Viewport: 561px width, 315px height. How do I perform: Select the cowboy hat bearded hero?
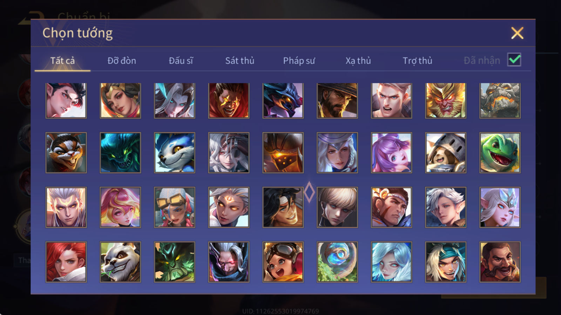tap(337, 100)
